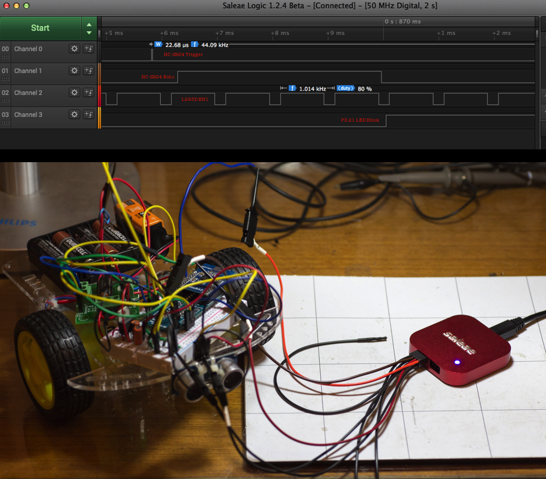Open Channel 0 settings gear

pos(74,49)
